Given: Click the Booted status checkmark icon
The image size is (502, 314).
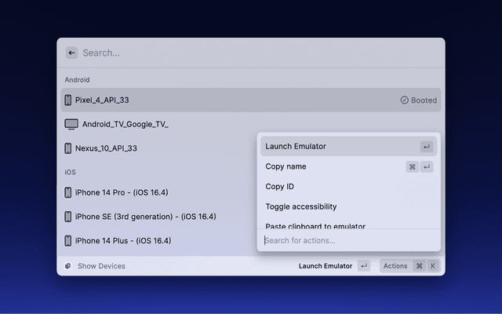Looking at the screenshot, I should coord(404,100).
